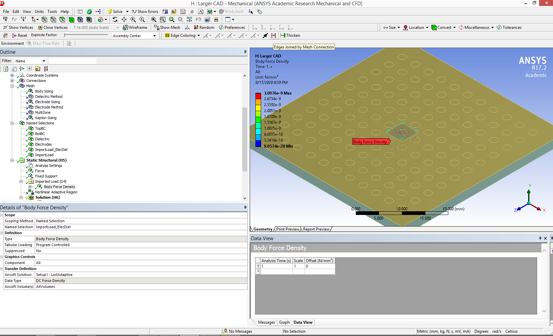Open the Size dropdown menu
The image size is (553, 336).
(392, 28)
